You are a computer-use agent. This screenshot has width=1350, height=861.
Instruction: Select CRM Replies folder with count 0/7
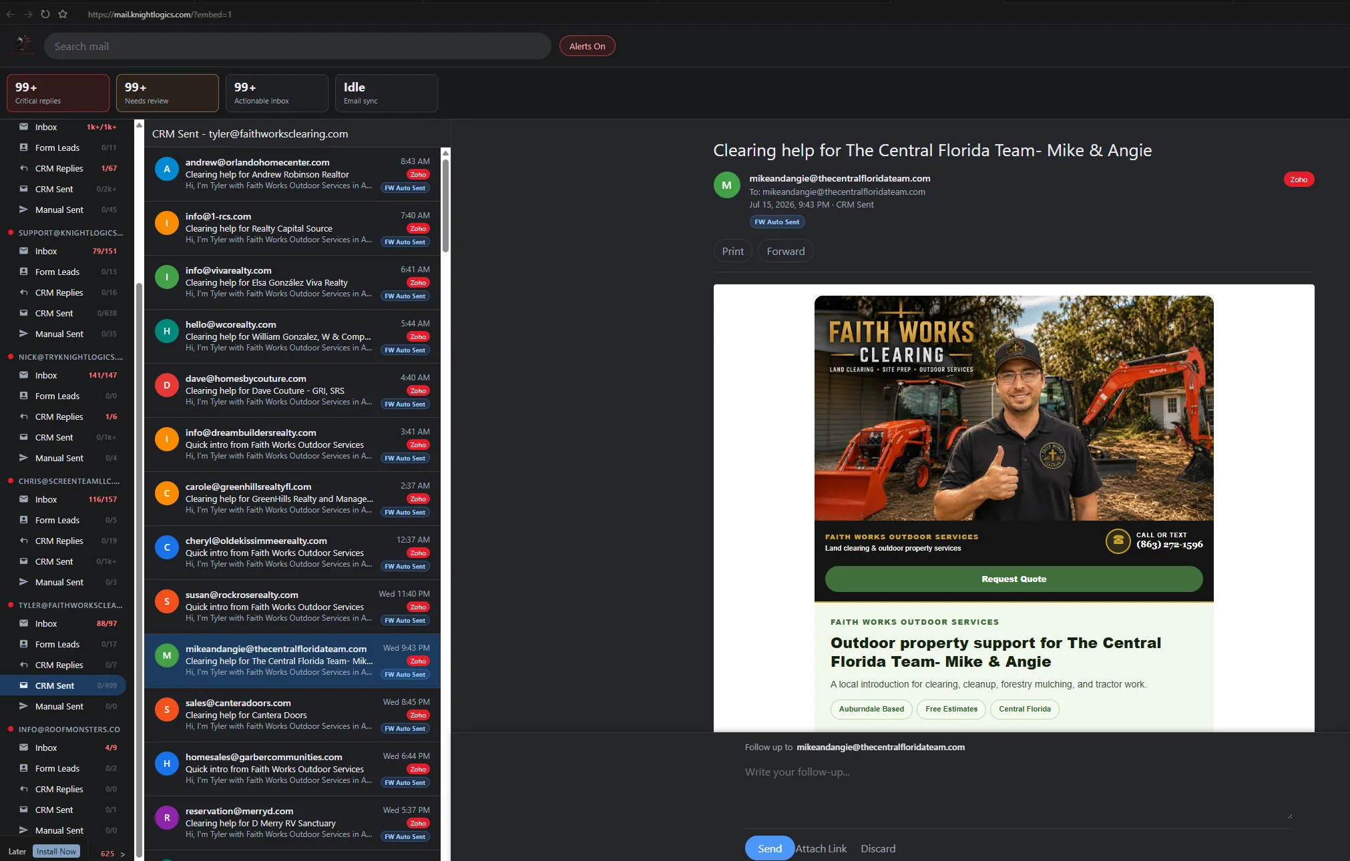(63, 665)
